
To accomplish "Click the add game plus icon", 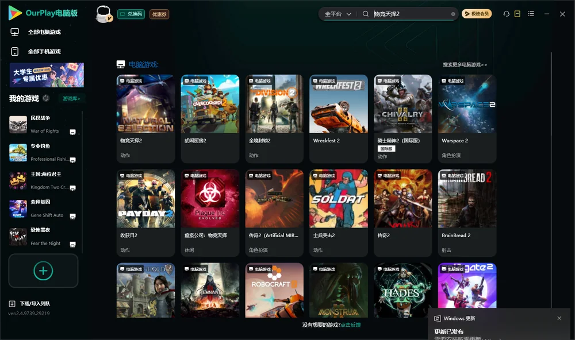I will pos(43,271).
